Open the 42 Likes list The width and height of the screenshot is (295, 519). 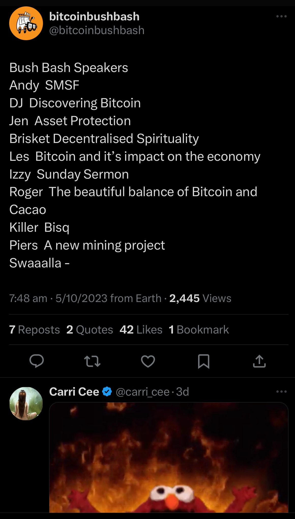(x=141, y=330)
